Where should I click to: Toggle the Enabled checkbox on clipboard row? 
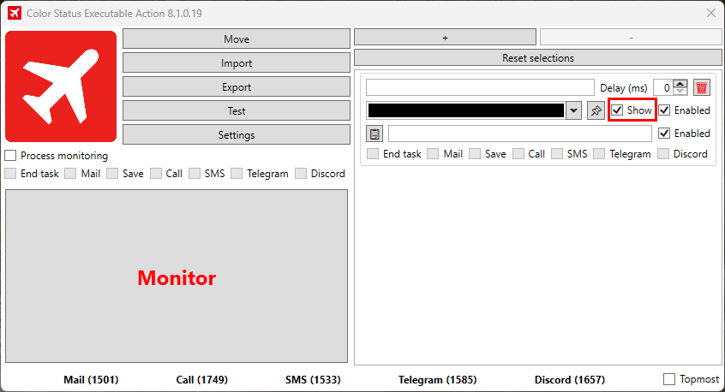[664, 133]
